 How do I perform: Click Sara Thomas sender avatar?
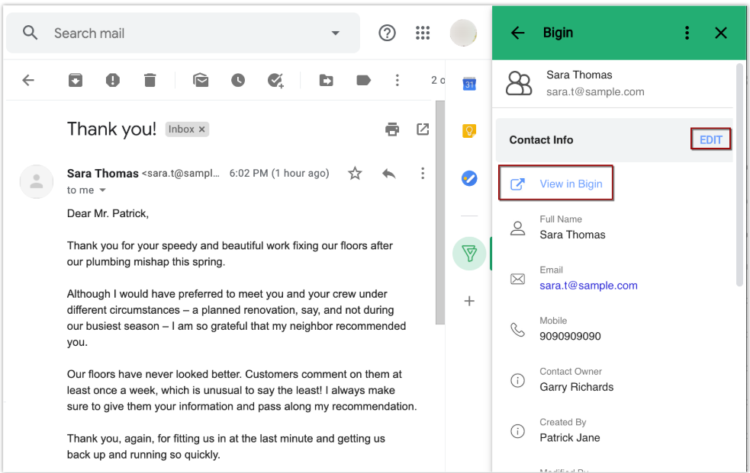(x=37, y=182)
